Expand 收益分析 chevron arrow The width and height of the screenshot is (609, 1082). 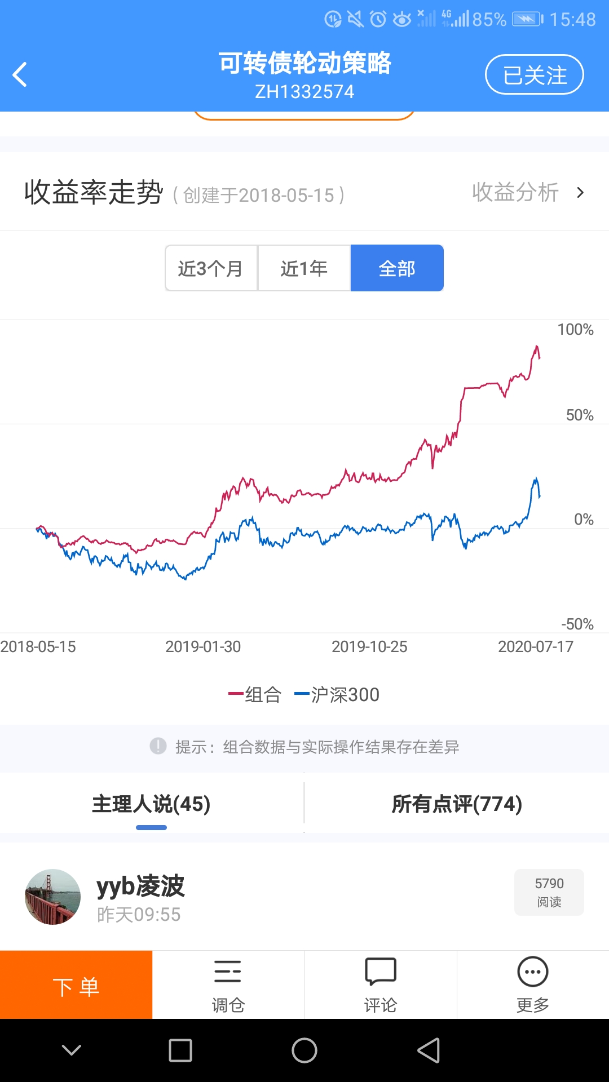pyautogui.click(x=580, y=193)
